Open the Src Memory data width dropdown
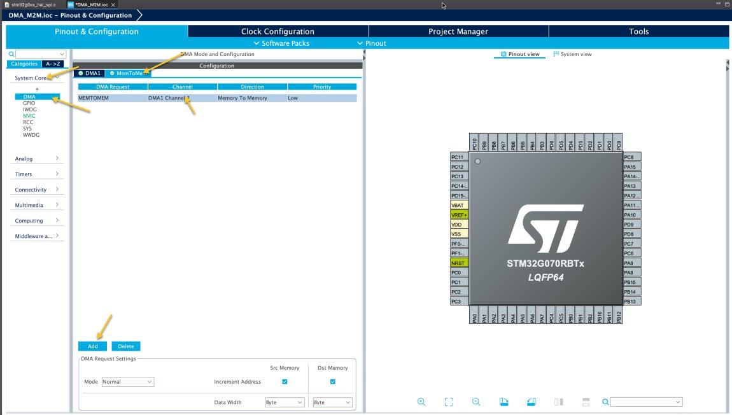This screenshot has width=732, height=415. click(x=285, y=402)
